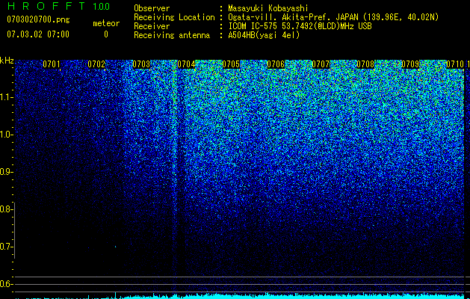Click the 0707 time marker
The height and width of the screenshot is (299, 470).
tap(321, 64)
